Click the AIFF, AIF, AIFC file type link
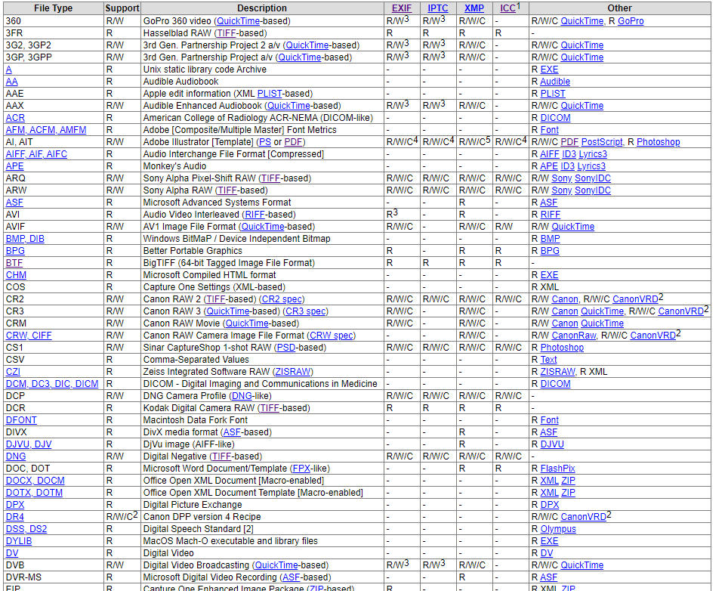This screenshot has width=725, height=591. tap(36, 154)
